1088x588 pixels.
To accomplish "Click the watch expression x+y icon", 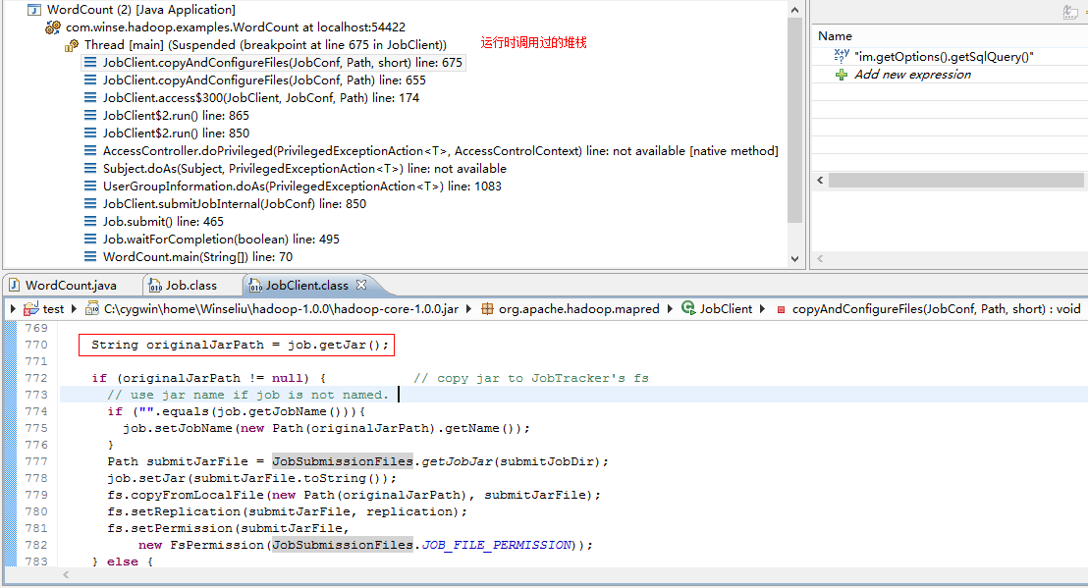I will pos(842,56).
